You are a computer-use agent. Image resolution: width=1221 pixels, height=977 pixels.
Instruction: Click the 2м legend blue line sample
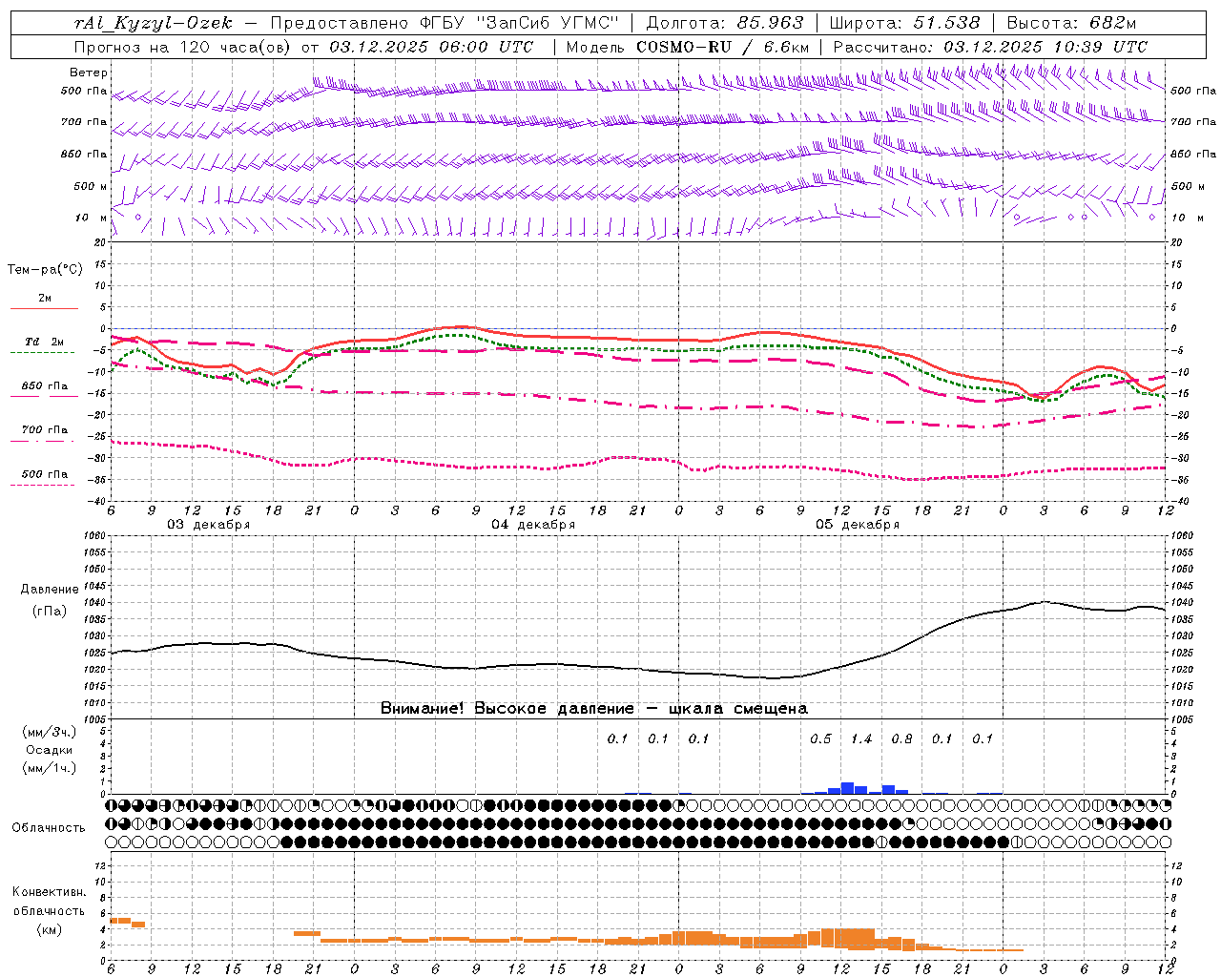(44, 308)
